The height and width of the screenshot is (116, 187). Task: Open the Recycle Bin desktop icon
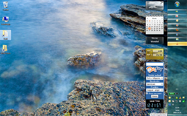(5, 6)
